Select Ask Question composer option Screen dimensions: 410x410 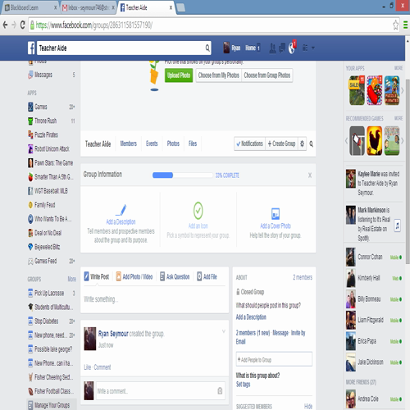pyautogui.click(x=175, y=276)
